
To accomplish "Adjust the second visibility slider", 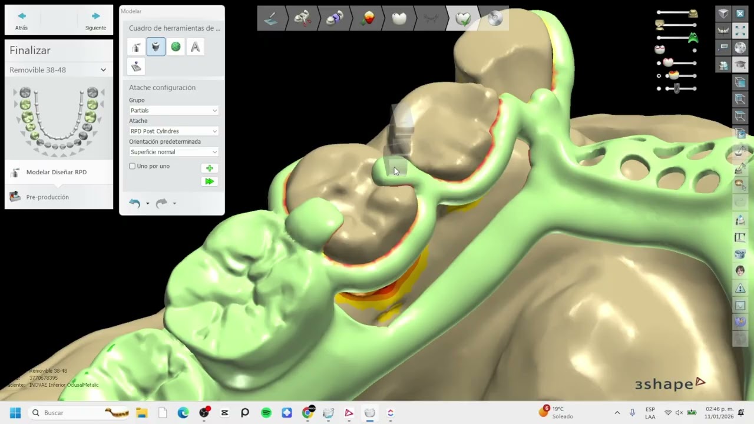I will coord(676,25).
